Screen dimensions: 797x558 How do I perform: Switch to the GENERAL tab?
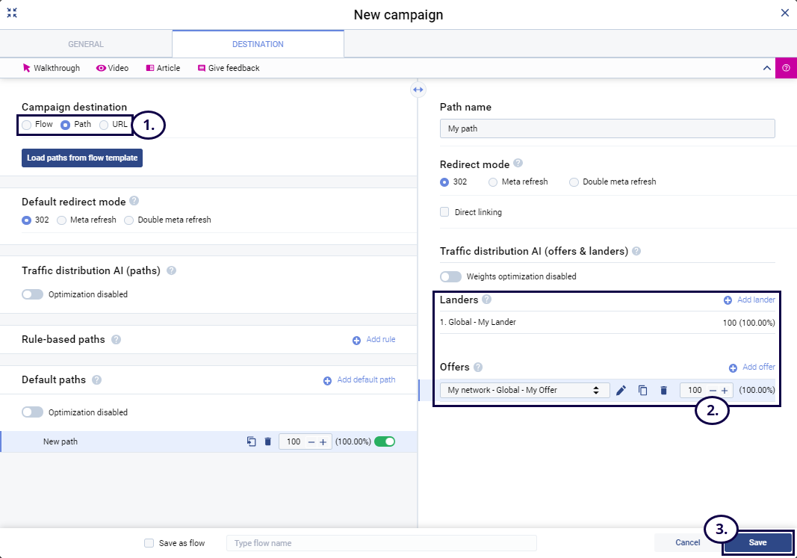[86, 44]
